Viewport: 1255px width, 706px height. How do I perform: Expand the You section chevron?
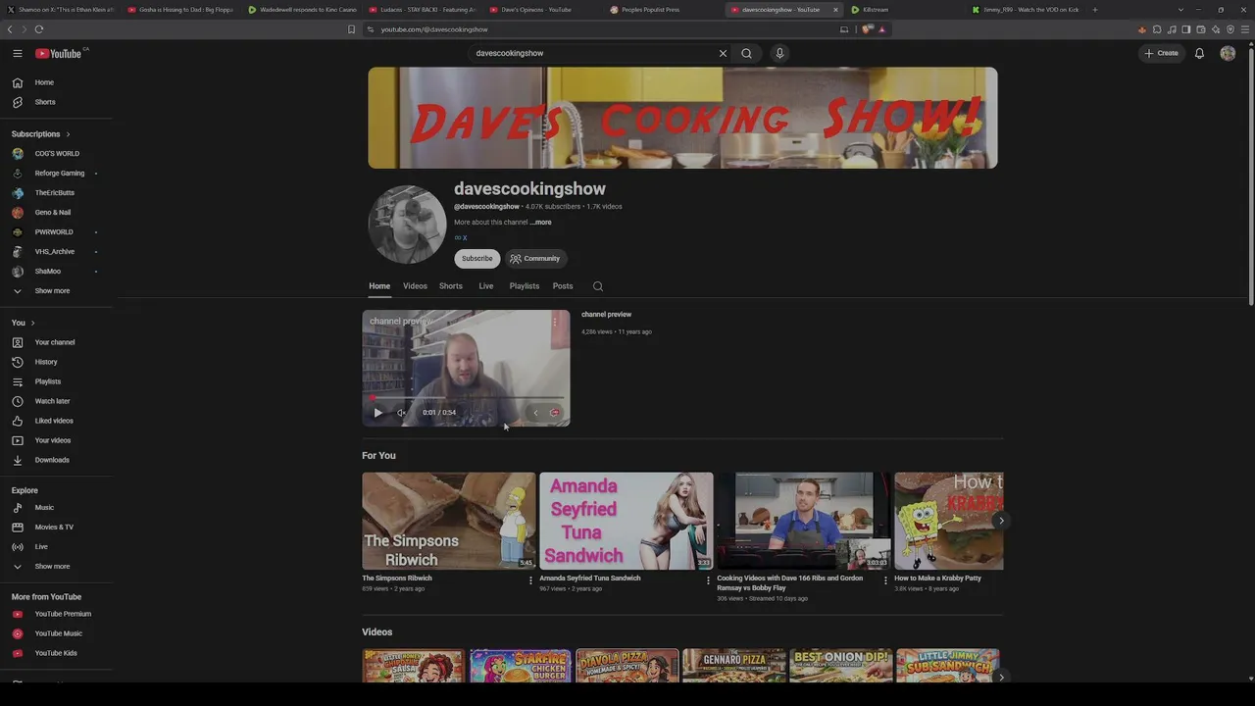[32, 323]
